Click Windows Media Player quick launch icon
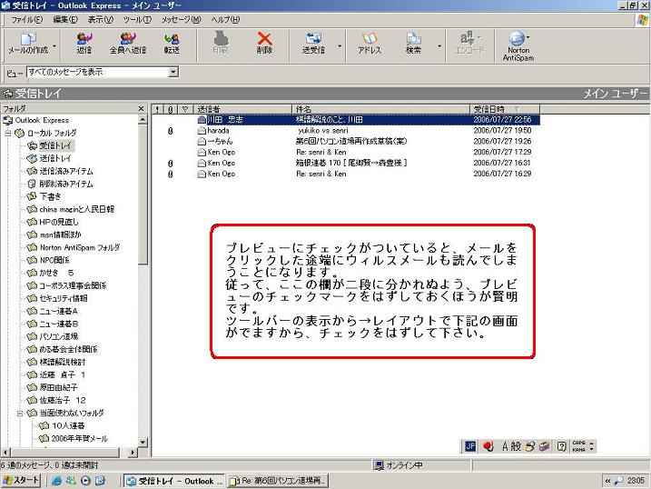This screenshot has height=489, width=651. (85, 481)
